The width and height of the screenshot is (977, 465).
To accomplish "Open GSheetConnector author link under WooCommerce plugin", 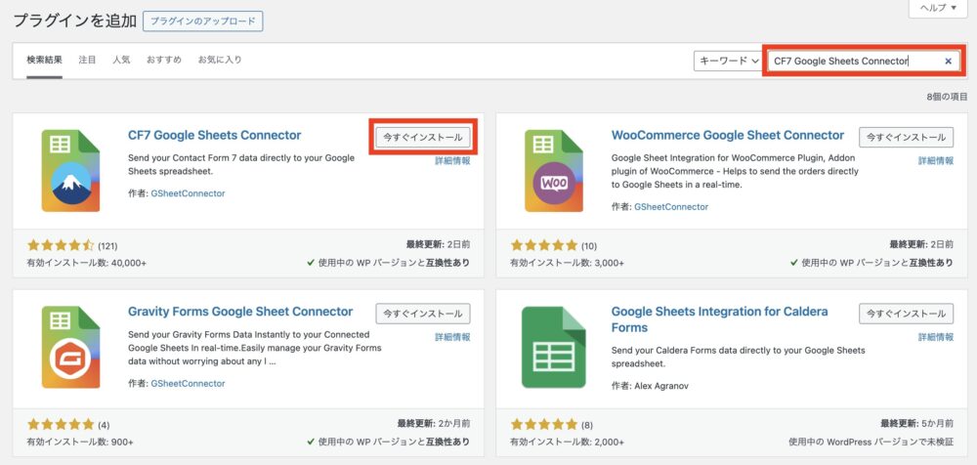I will click(x=671, y=207).
